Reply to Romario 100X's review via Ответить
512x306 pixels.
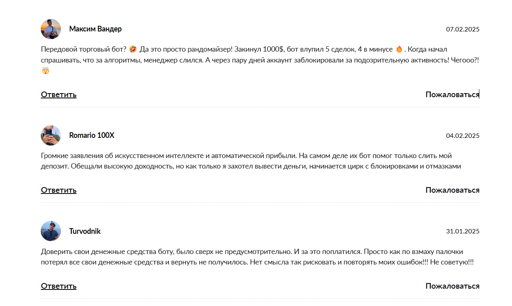pyautogui.click(x=59, y=190)
